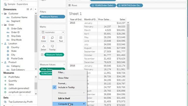The height and width of the screenshot is (106, 188).
Task: Open the Dimensions pane dropdown arrow
Action: click(35, 9)
